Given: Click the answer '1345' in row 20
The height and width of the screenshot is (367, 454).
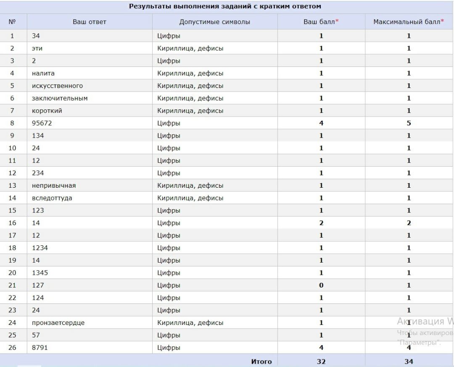Looking at the screenshot, I should click(x=40, y=273).
